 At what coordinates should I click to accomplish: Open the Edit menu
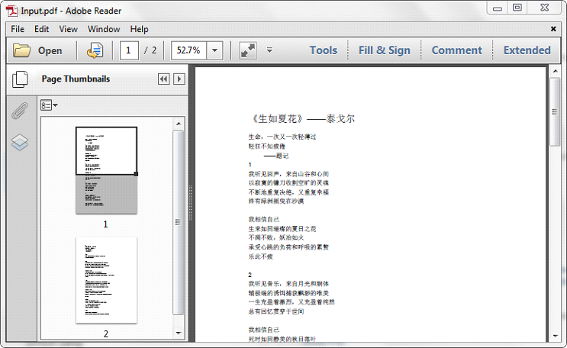(41, 29)
